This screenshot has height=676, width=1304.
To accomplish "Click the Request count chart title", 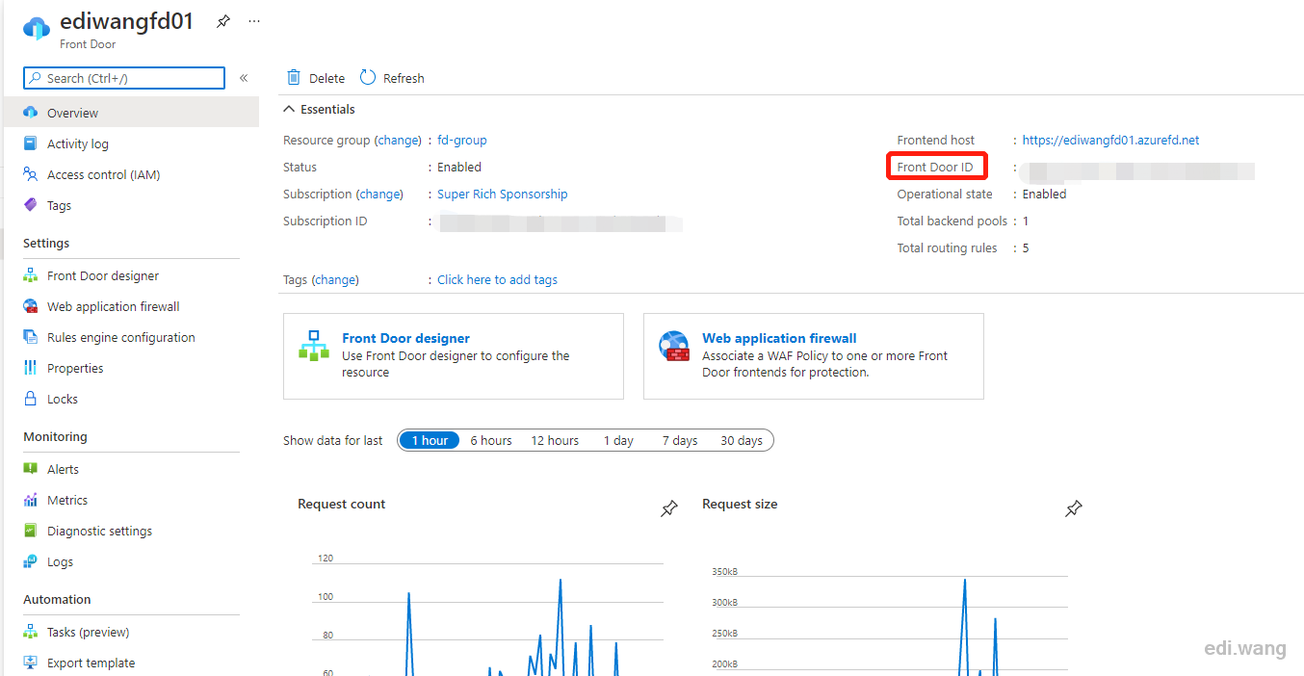I will pyautogui.click(x=342, y=505).
